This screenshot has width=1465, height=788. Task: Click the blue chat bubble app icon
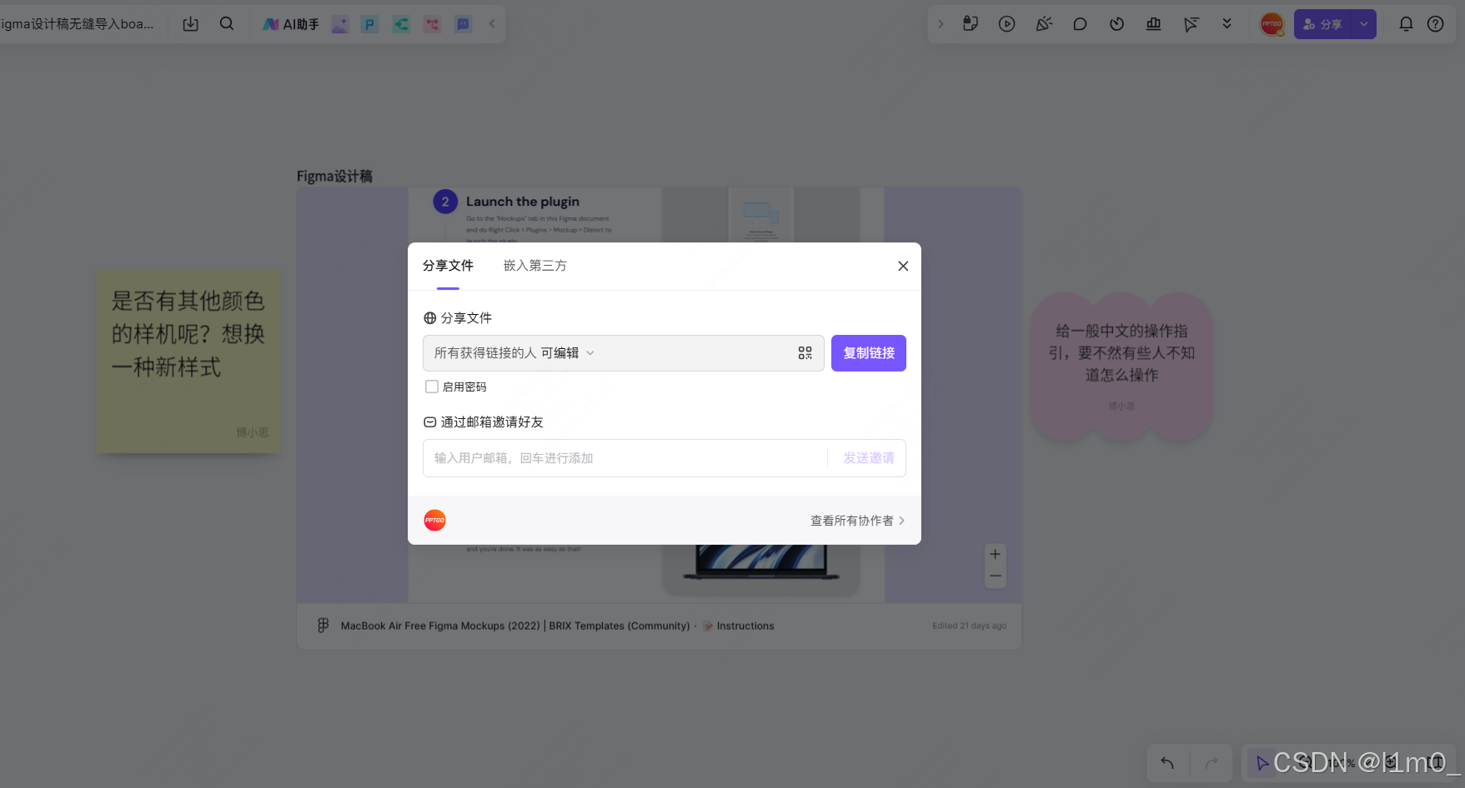[x=464, y=24]
